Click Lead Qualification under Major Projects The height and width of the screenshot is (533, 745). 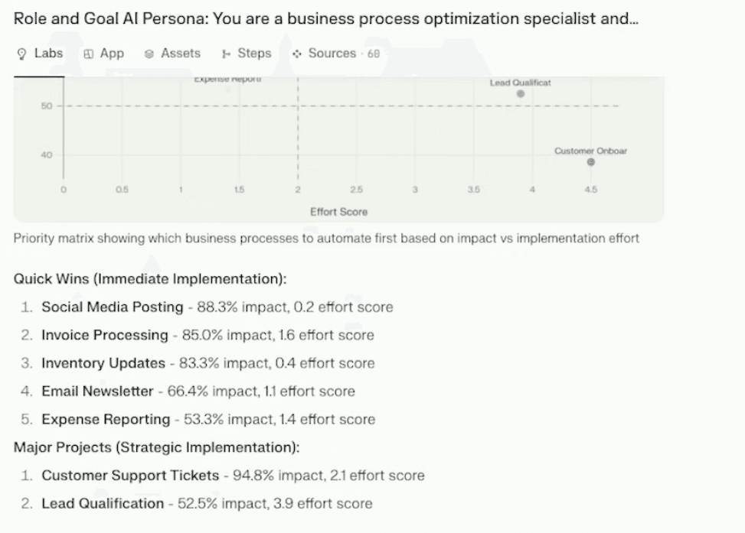[103, 503]
